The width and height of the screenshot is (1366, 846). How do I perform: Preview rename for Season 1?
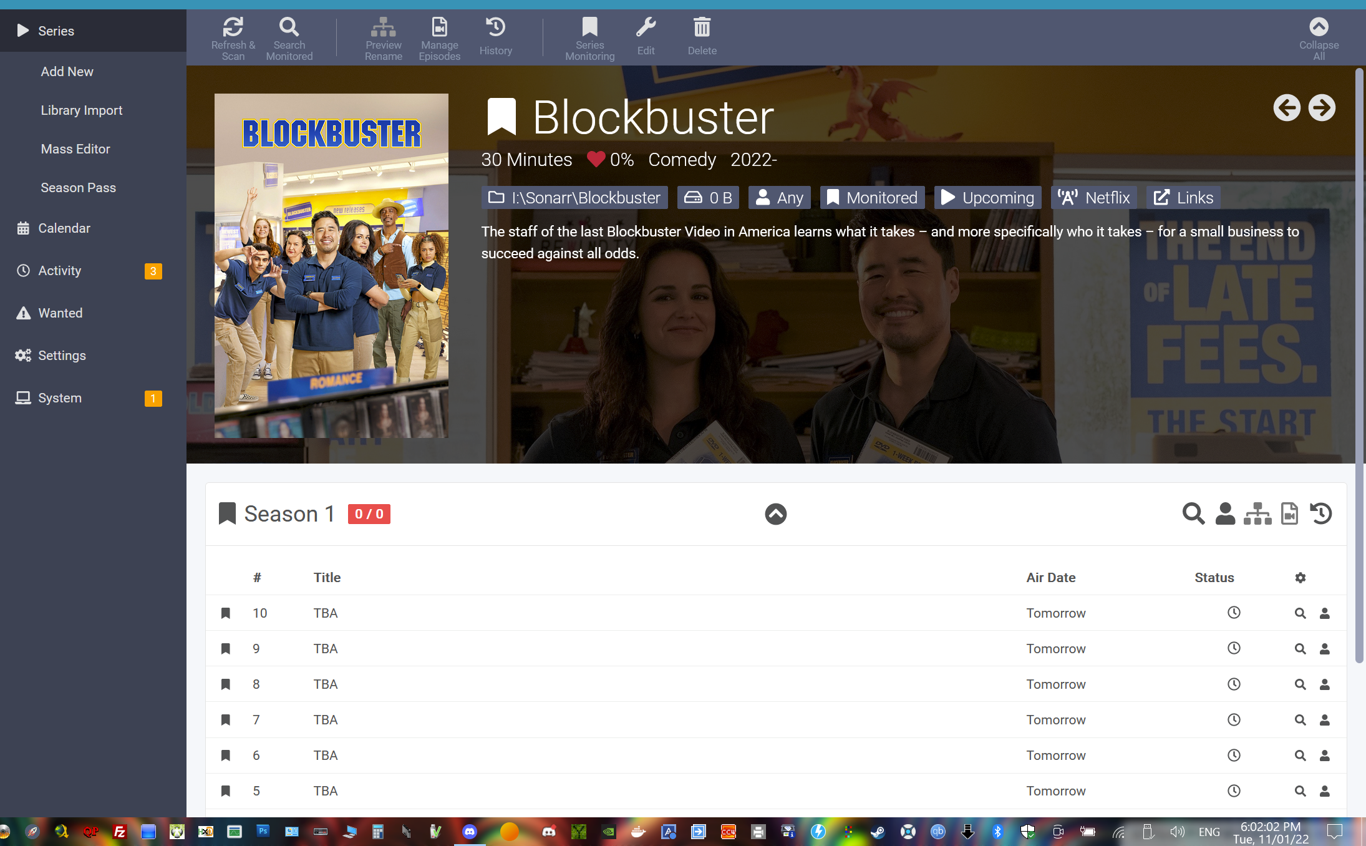pyautogui.click(x=1257, y=514)
